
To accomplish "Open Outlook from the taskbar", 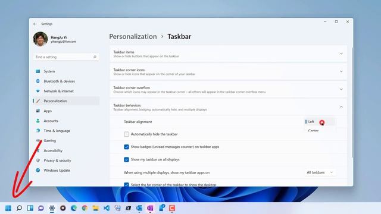I will click(139, 208).
